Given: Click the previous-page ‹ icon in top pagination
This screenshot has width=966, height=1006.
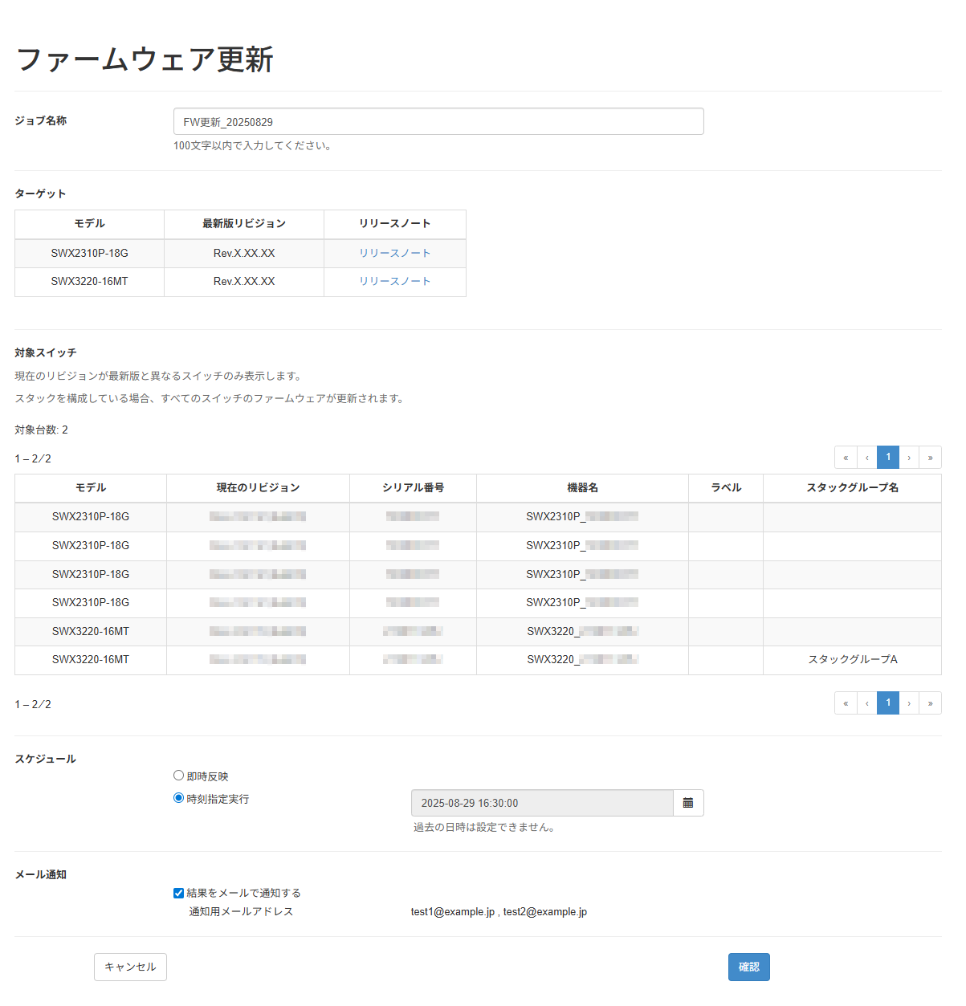Looking at the screenshot, I should coord(866,457).
